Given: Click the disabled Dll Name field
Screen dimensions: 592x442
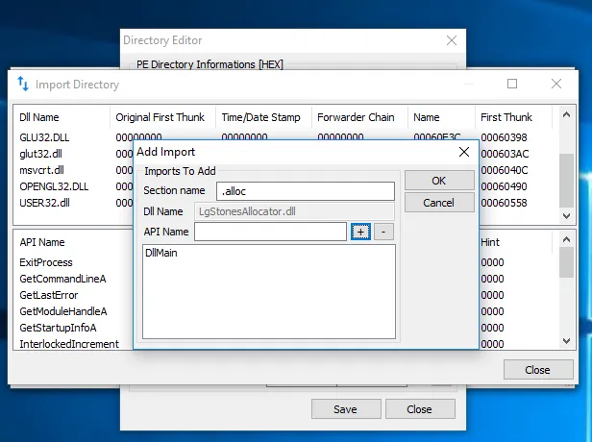Looking at the screenshot, I should pyautogui.click(x=294, y=211).
